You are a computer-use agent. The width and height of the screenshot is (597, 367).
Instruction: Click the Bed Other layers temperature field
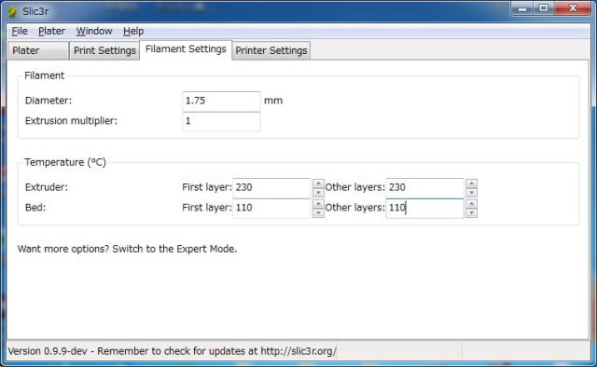pyautogui.click(x=424, y=208)
